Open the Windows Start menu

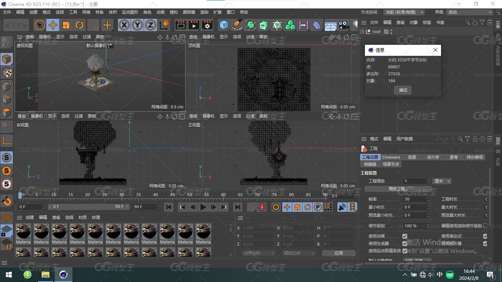click(9, 275)
